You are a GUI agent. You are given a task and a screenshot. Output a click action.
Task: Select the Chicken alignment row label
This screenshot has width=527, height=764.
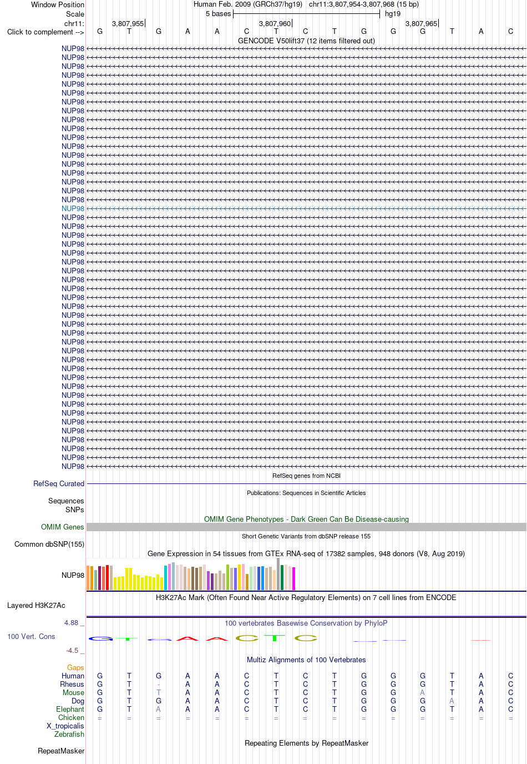click(x=71, y=718)
